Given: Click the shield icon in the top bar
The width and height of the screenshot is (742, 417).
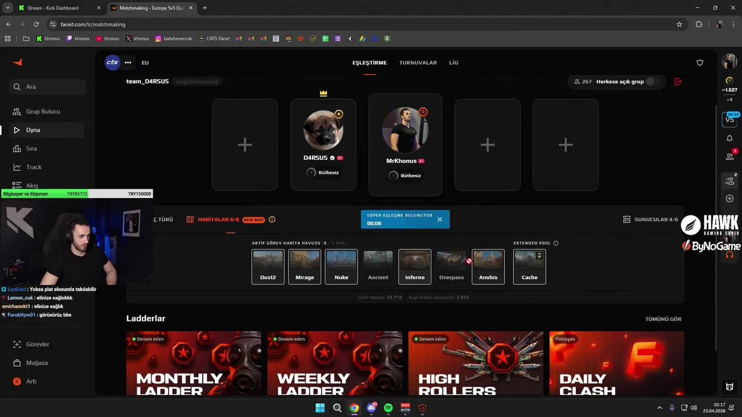Looking at the screenshot, I should coord(700,63).
